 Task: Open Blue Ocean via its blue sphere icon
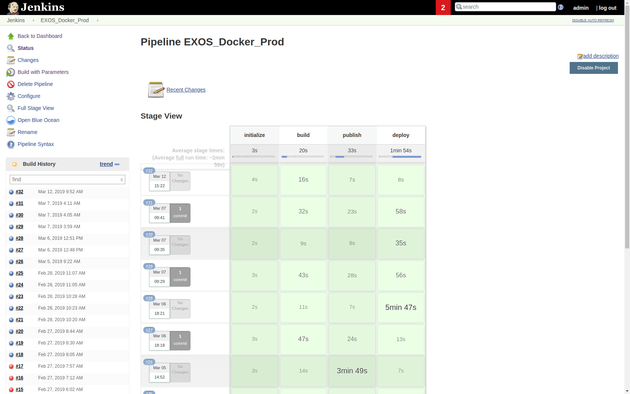(x=10, y=120)
